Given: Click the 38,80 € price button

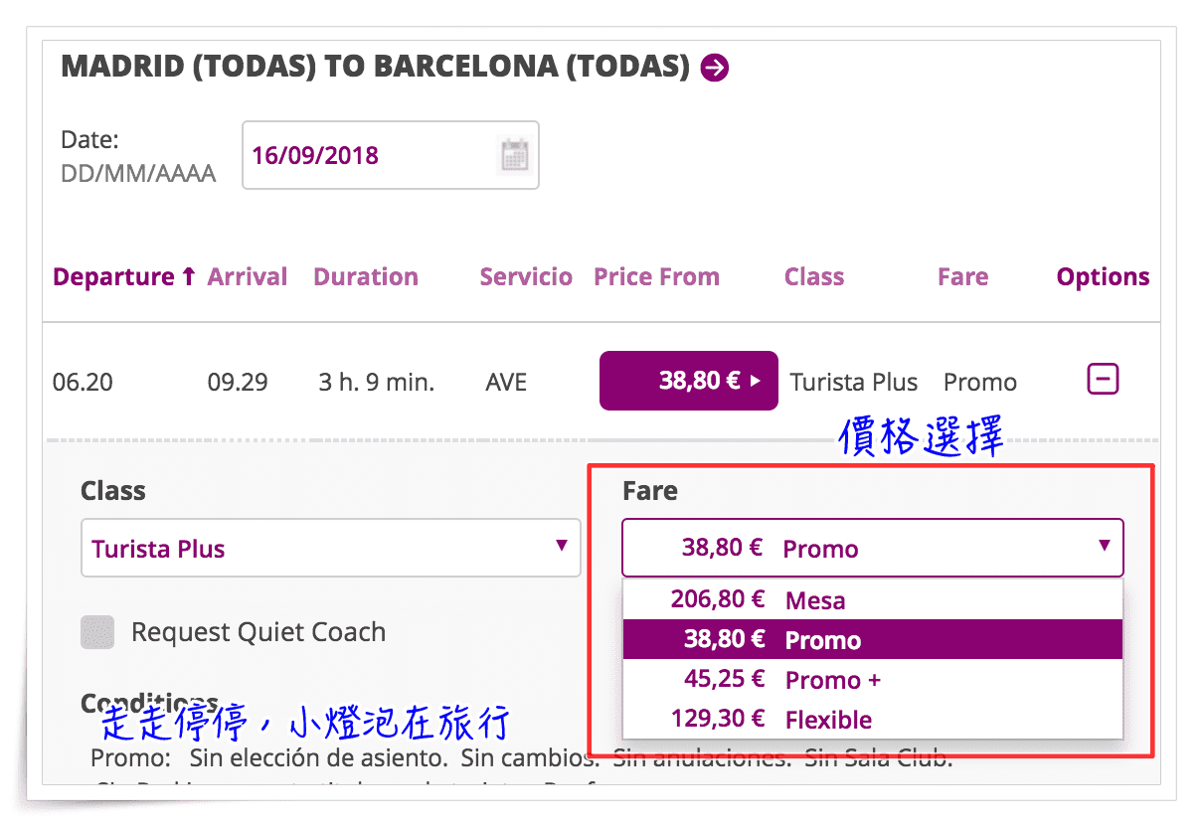Looking at the screenshot, I should 688,381.
